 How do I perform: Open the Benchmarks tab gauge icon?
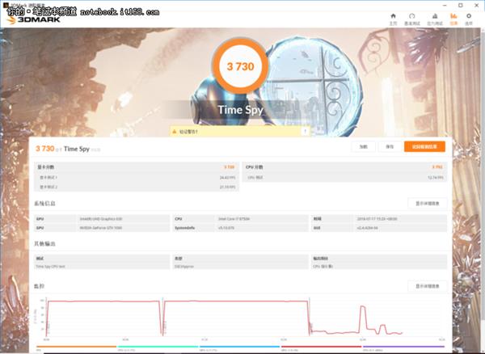coord(412,19)
